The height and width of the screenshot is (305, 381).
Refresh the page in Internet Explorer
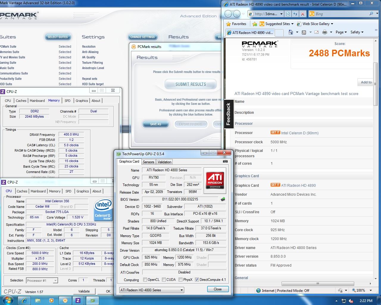tap(295, 14)
